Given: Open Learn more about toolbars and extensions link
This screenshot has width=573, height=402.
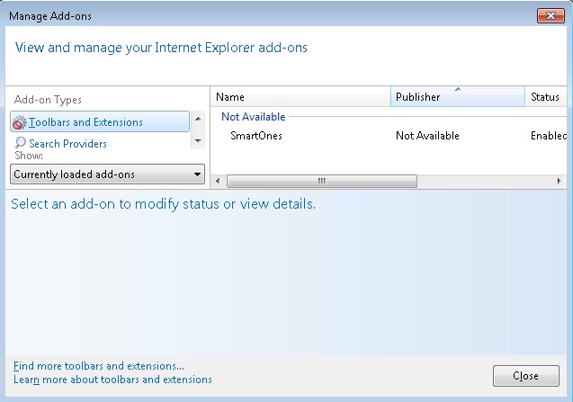Looking at the screenshot, I should click(112, 380).
